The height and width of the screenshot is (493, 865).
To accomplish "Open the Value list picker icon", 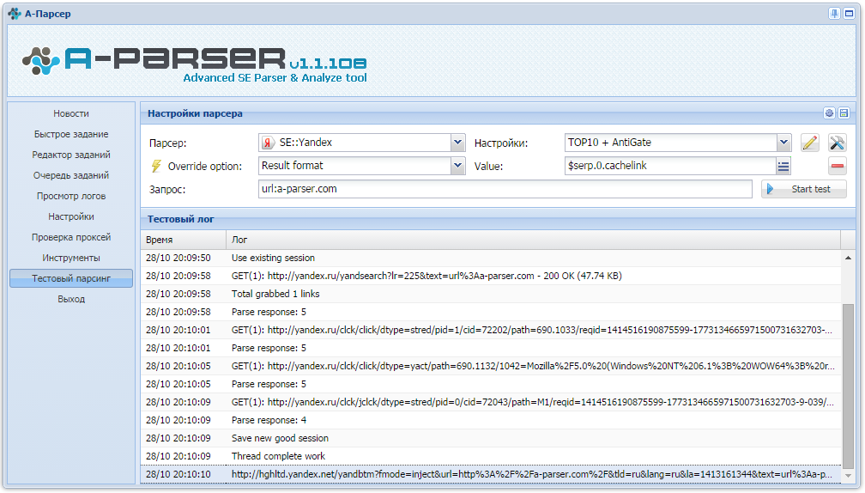I will 783,166.
